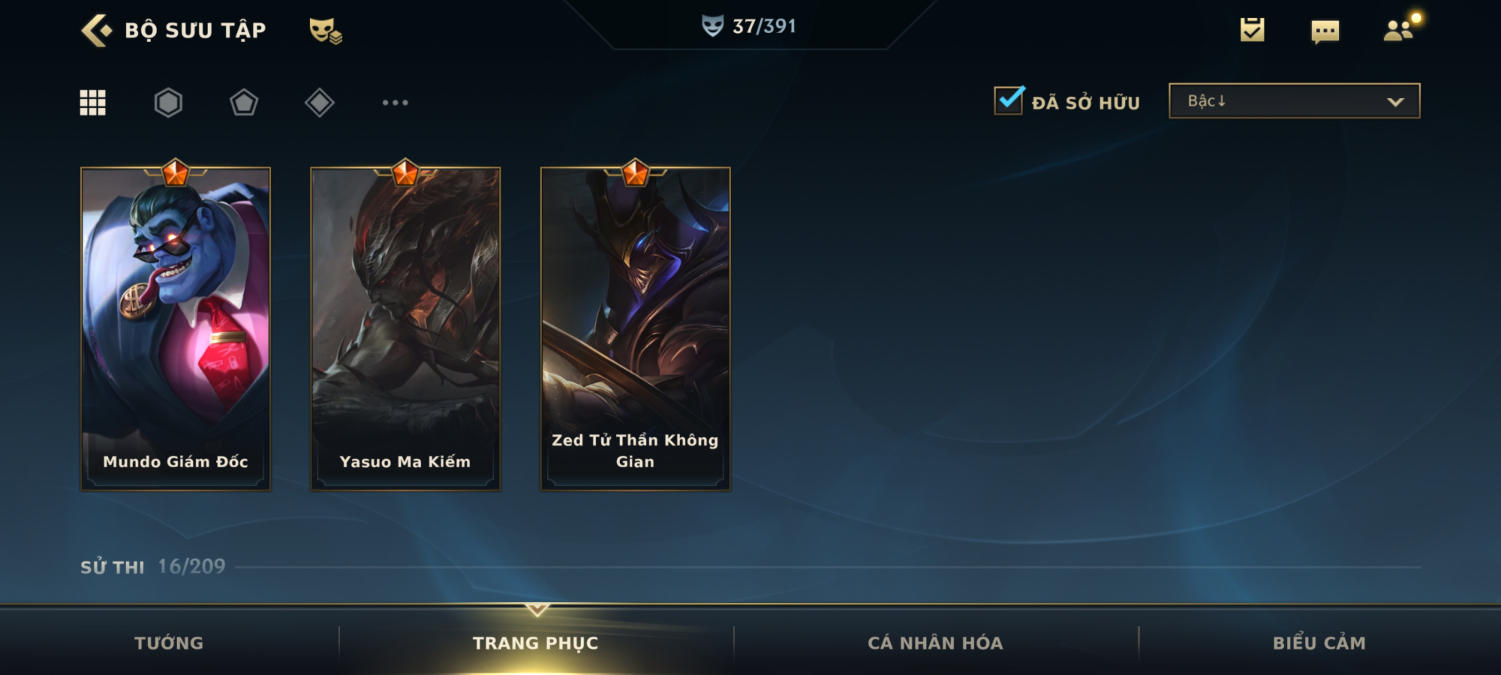Switch to the CÁ NHÂN HÓA tab
Viewport: 1501px width, 675px height.
(935, 642)
